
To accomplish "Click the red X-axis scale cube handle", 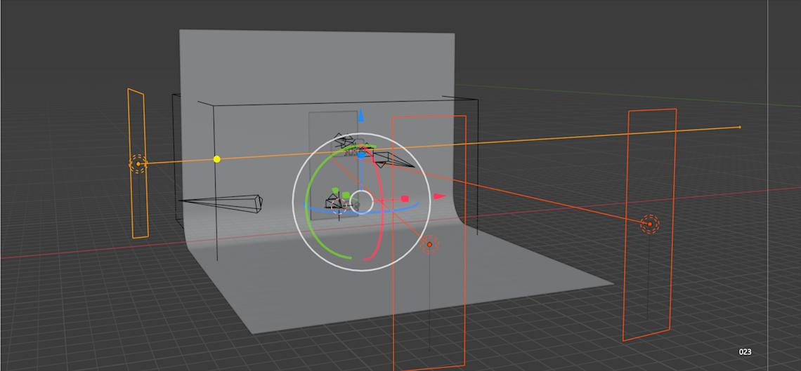I will coord(405,198).
